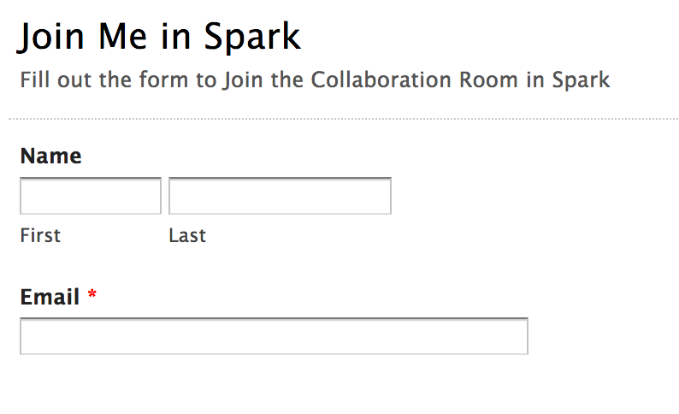The width and height of the screenshot is (679, 414).
Task: Click the word "Spark" in the main heading
Action: click(252, 37)
